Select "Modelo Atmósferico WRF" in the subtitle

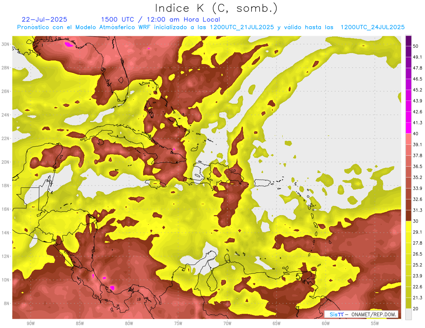click(113, 27)
